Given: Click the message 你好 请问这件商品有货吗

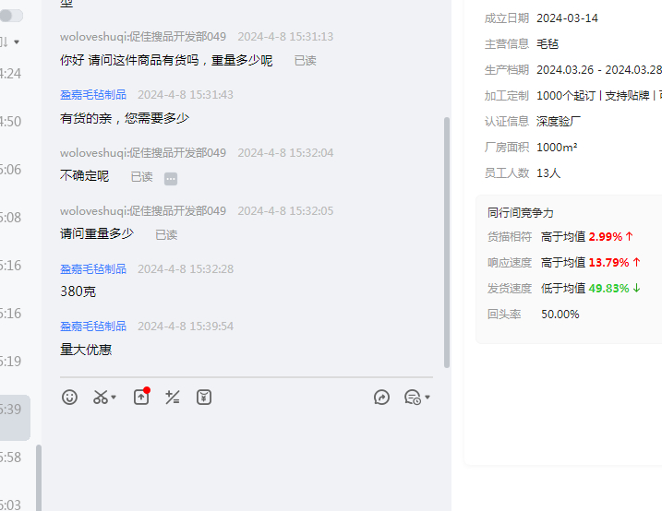Looking at the screenshot, I should click(x=166, y=60).
